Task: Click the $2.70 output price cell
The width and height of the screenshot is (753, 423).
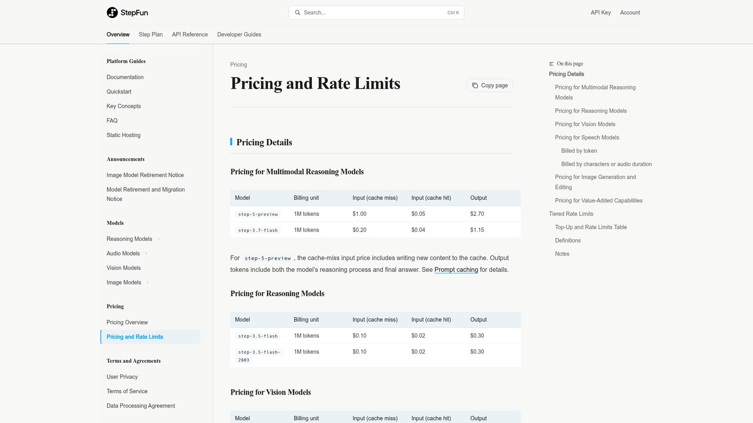Action: (x=477, y=214)
